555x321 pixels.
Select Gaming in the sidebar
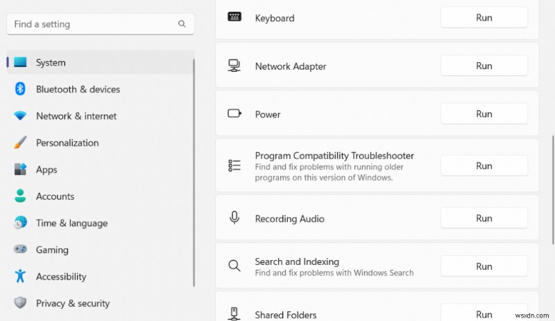pos(101,250)
